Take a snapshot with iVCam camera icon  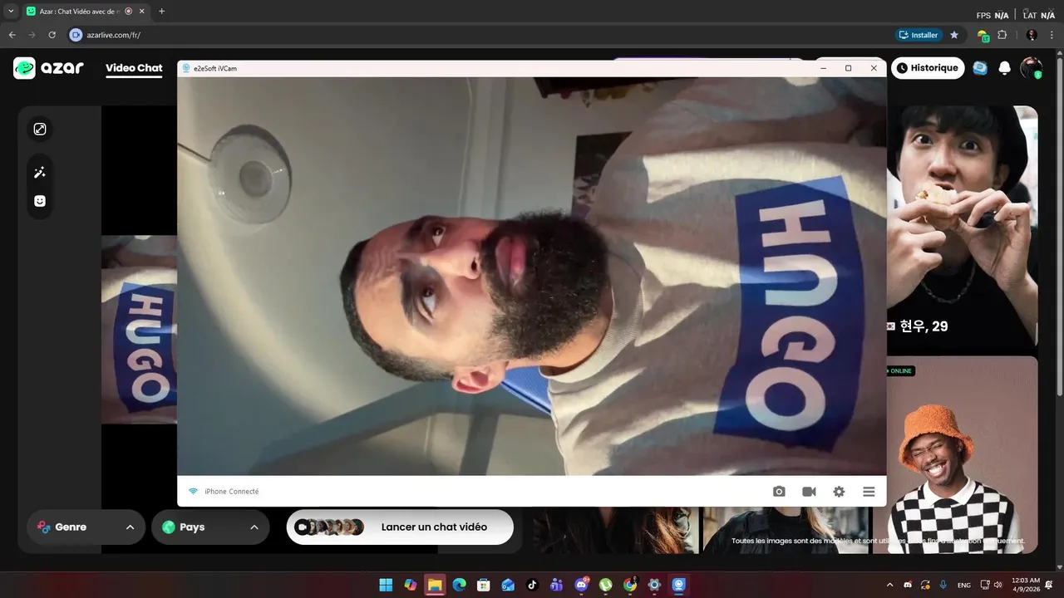coord(779,492)
